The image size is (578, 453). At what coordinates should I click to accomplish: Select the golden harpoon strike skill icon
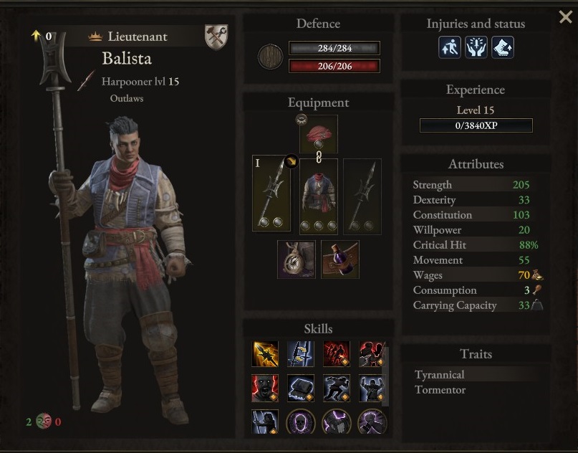tap(265, 354)
